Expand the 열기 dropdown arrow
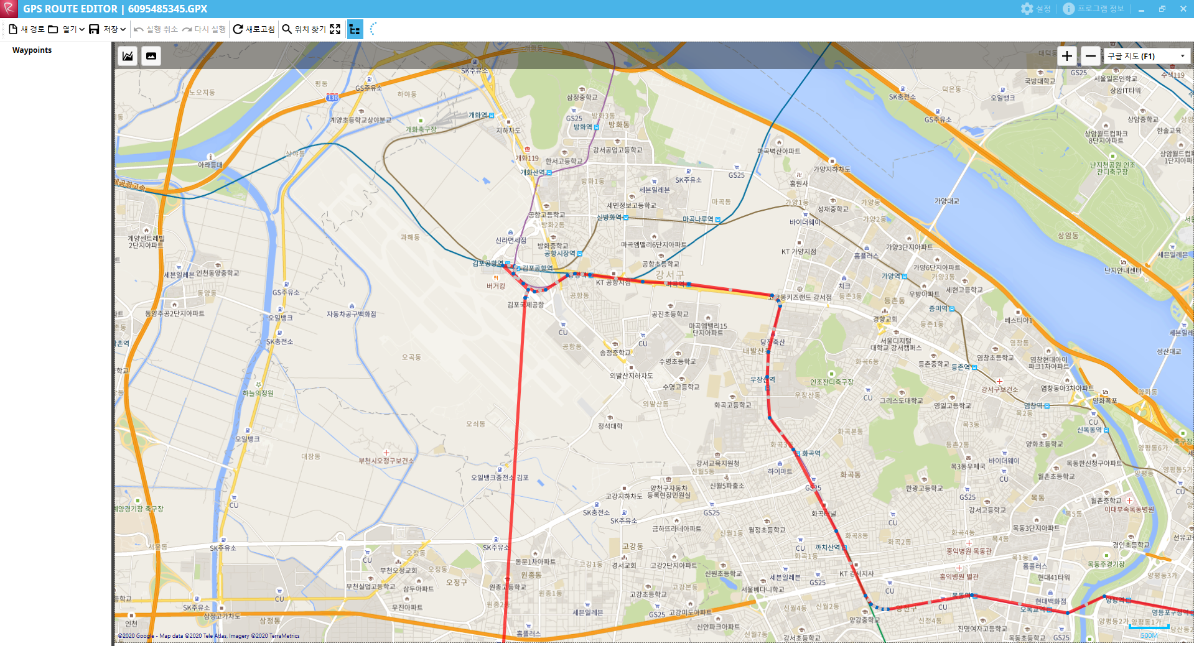 point(82,29)
